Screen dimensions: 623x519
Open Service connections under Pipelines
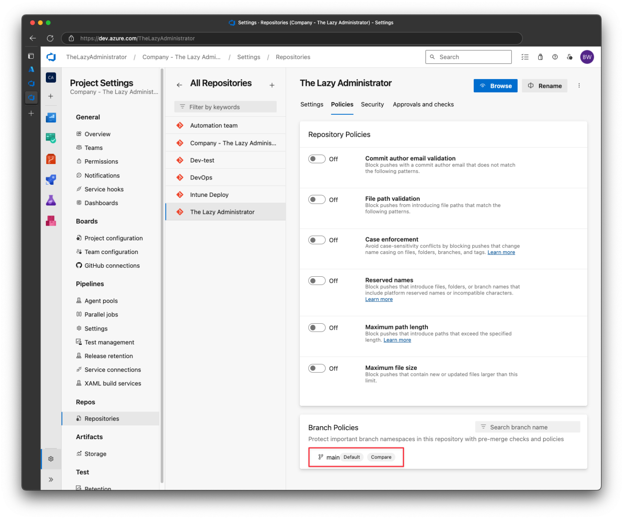(x=110, y=370)
